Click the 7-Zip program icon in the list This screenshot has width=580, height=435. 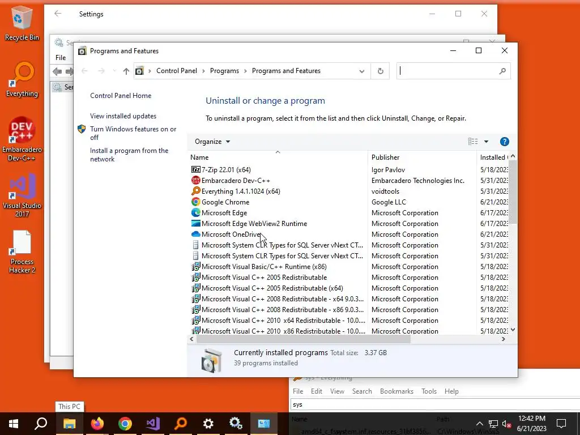(x=195, y=170)
